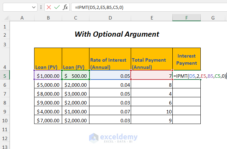Image resolution: width=227 pixels, height=149 pixels.
Task: Select the total payment cell showing 4
Action: (x=152, y=93)
